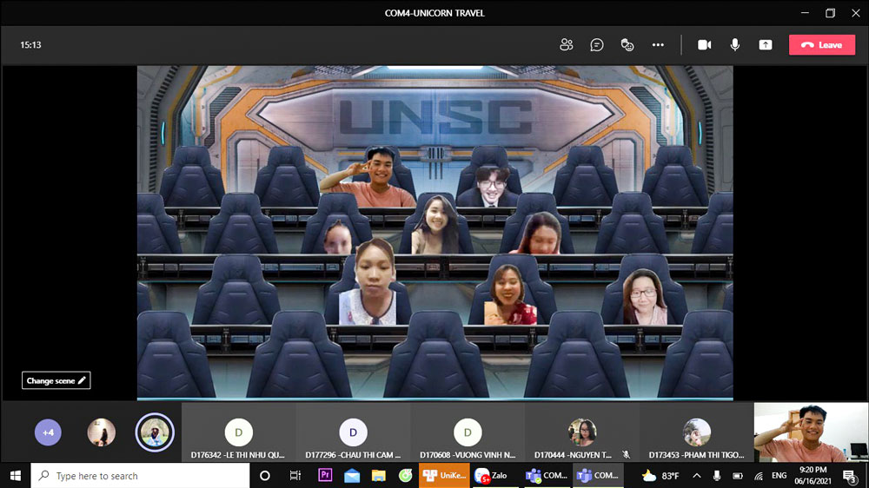Viewport: 869px width, 488px height.
Task: Open the green circular taskbar app
Action: pyautogui.click(x=406, y=476)
